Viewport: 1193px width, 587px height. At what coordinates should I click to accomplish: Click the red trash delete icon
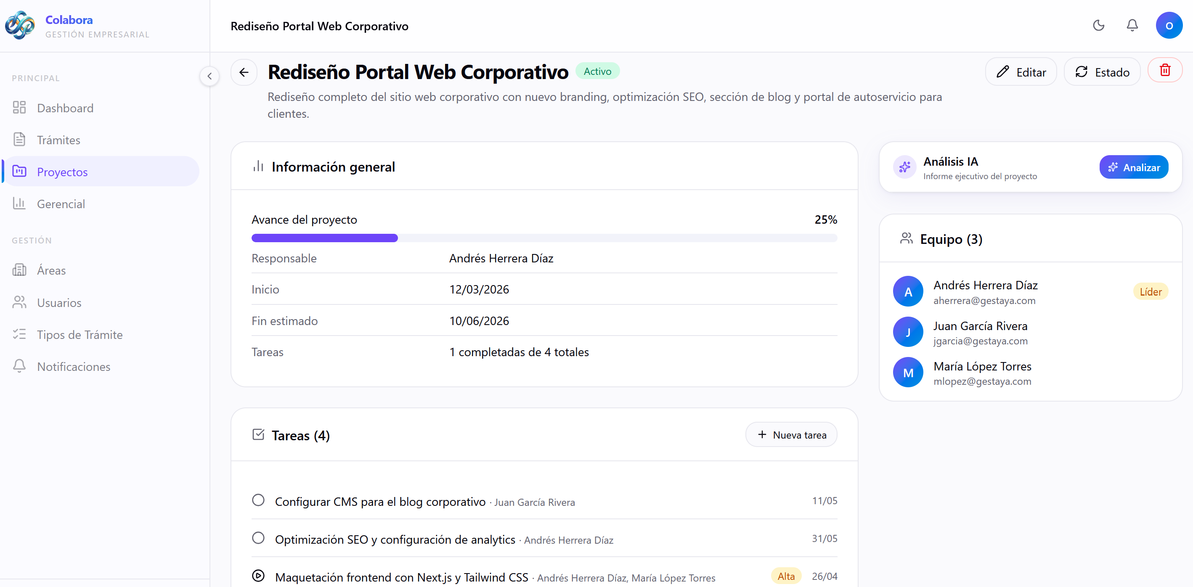1165,70
